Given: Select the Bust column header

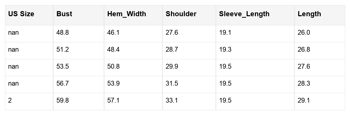Looking at the screenshot, I should (64, 14).
